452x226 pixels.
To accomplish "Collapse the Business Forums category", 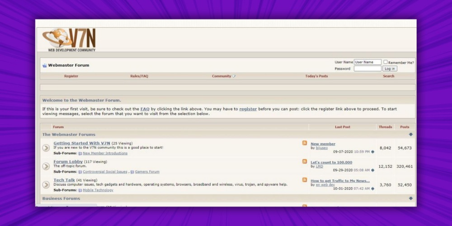I will pos(410,198).
